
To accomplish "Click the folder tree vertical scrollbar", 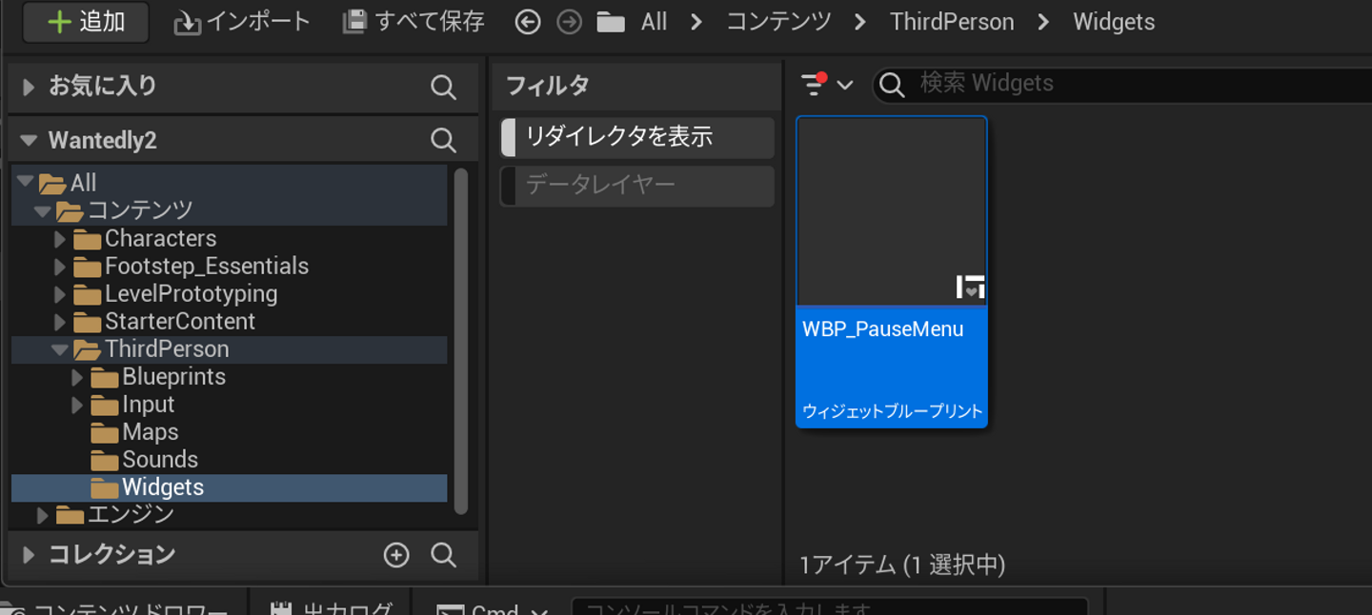I will [x=461, y=341].
